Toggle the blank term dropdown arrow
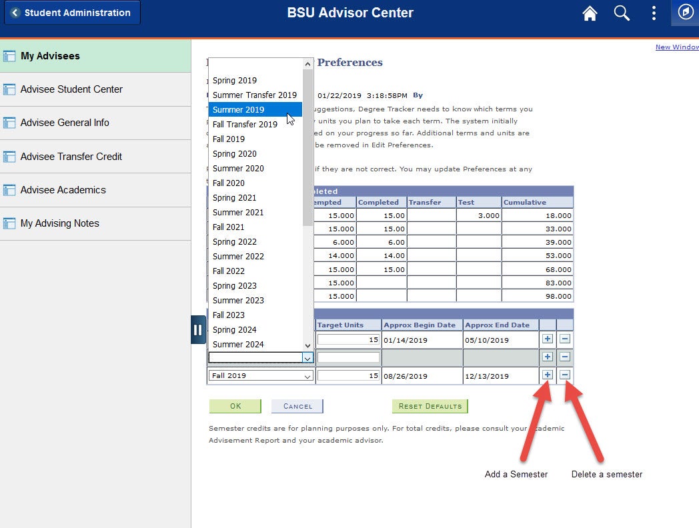Image resolution: width=699 pixels, height=528 pixels. point(307,358)
